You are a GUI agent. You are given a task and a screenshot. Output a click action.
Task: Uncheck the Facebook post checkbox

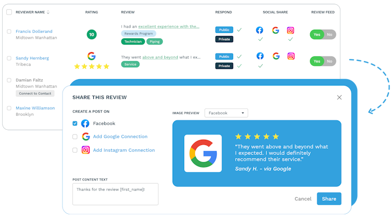[75, 123]
